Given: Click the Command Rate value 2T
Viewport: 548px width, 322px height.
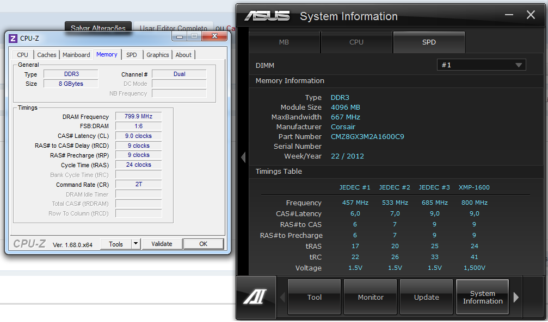Looking at the screenshot, I should (x=139, y=184).
